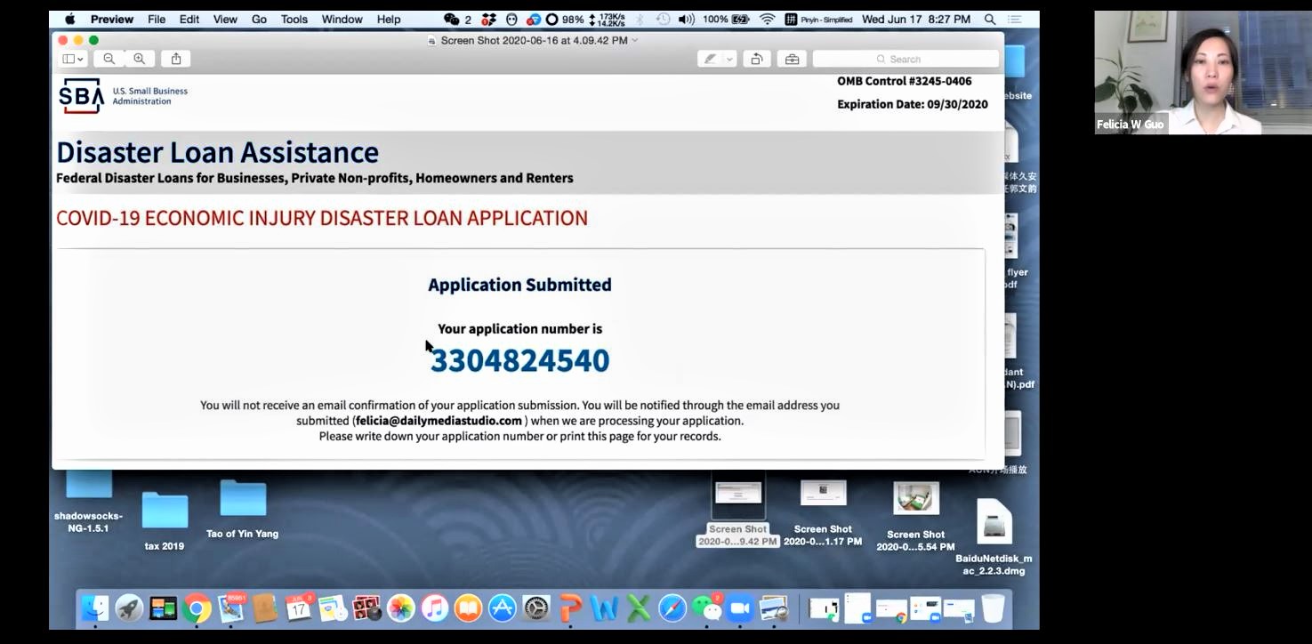Expand the window title dropdown chevron

tap(635, 40)
